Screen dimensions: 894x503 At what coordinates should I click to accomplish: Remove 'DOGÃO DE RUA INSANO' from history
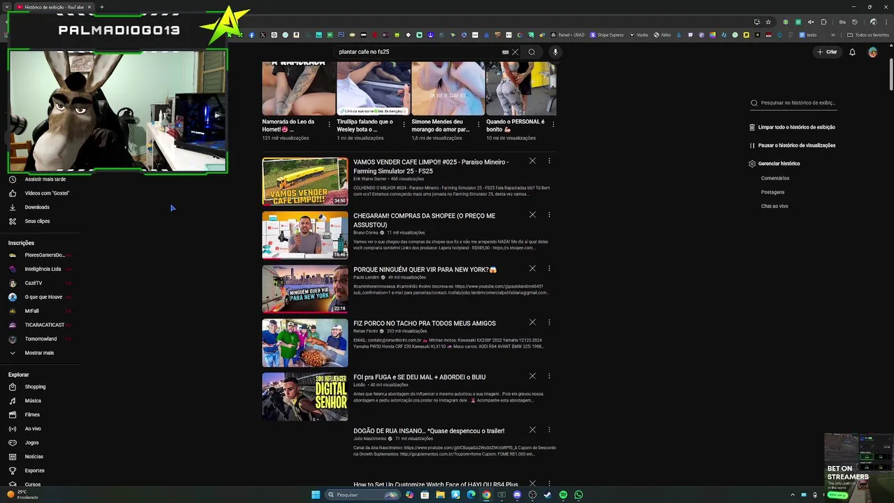pos(532,430)
